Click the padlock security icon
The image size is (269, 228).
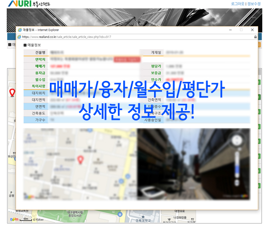[255, 37]
